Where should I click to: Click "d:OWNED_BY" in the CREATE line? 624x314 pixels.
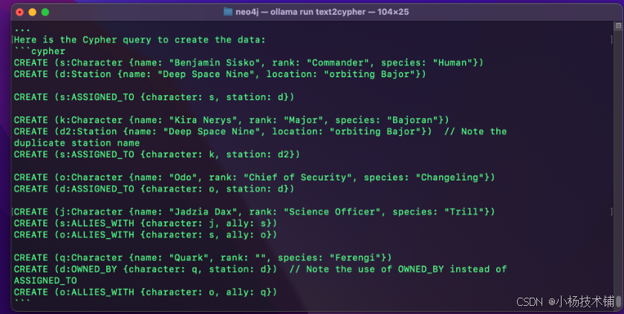pos(88,269)
